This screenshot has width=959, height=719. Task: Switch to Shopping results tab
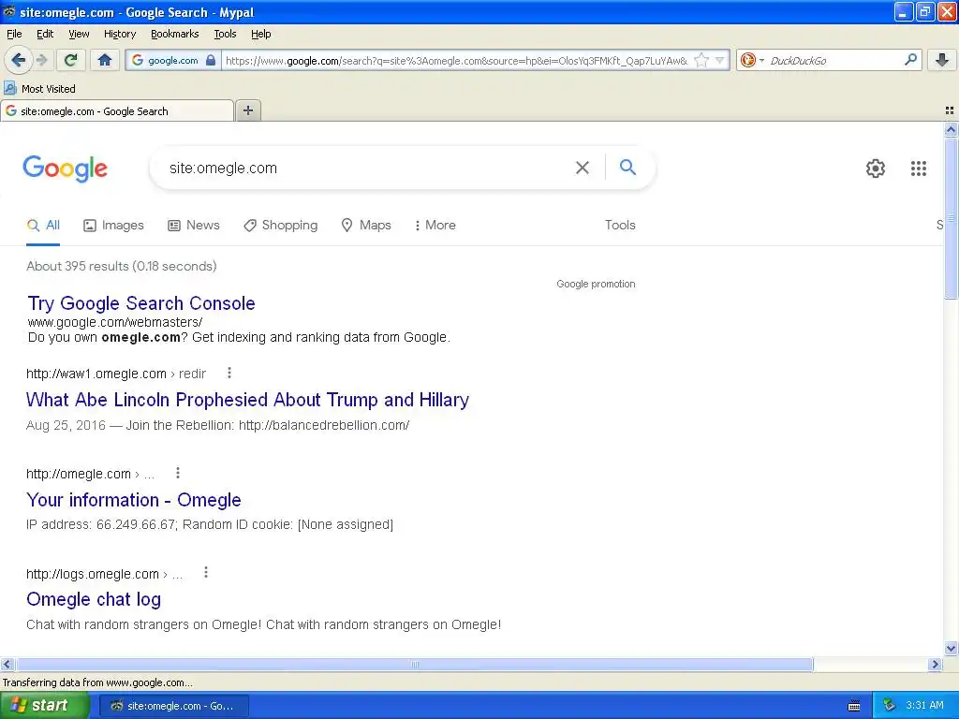click(280, 225)
